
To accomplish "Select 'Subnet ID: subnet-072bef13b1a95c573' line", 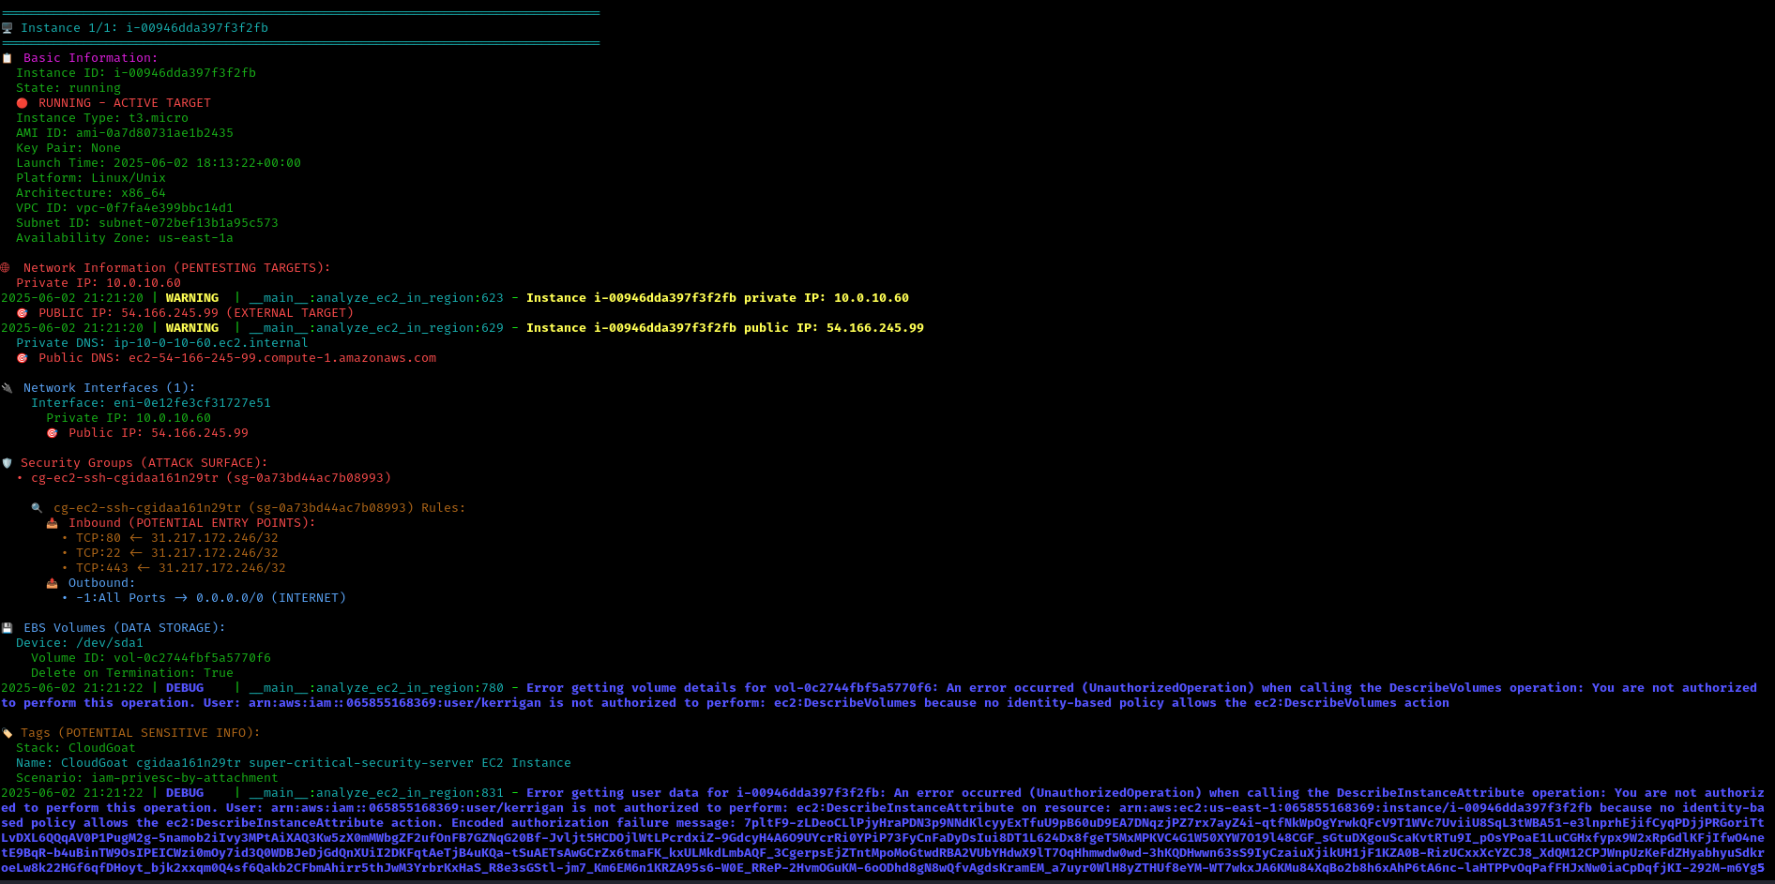I will pyautogui.click(x=147, y=223).
